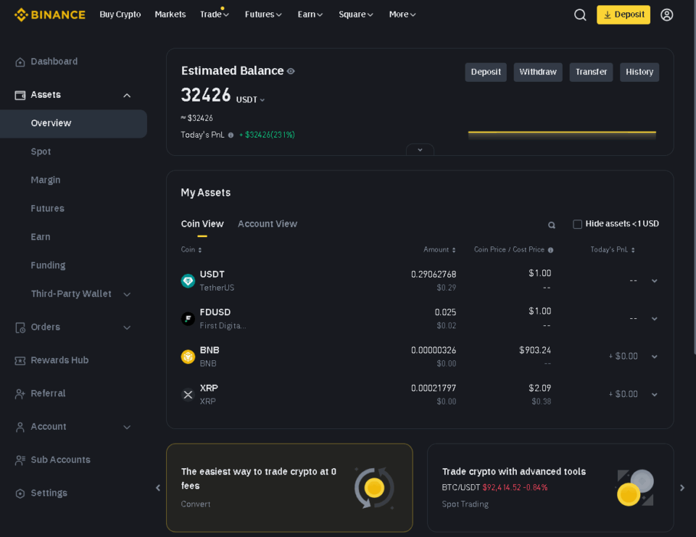
Task: Click the search magnifier in top navigation
Action: pos(580,14)
